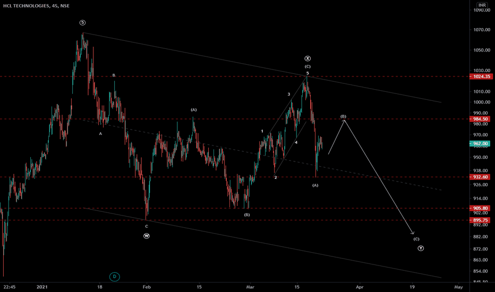This screenshot has height=292, width=495.
Task: Select the 932.60 red price label
Action: click(480, 177)
